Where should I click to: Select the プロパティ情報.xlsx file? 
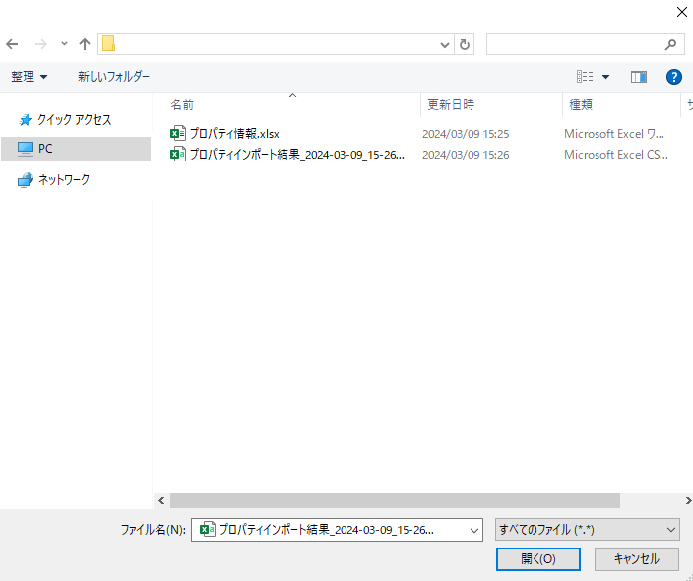coord(234,133)
